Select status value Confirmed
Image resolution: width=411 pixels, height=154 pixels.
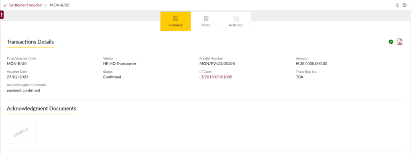click(112, 77)
